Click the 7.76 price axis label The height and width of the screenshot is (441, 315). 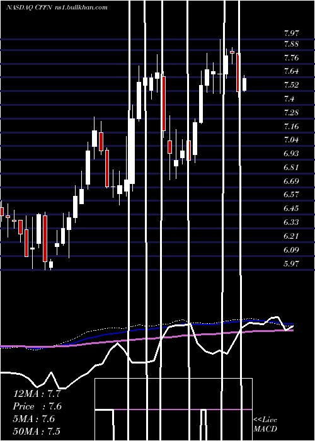291,58
